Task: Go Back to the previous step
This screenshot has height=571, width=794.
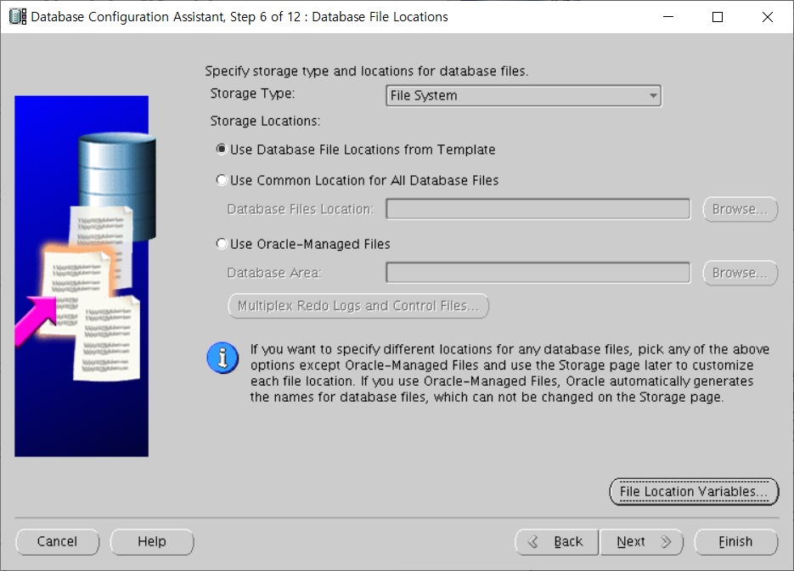Action: (557, 542)
